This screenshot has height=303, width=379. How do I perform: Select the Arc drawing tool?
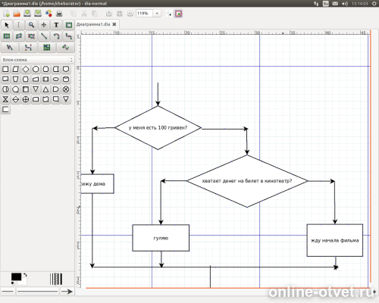click(56, 36)
